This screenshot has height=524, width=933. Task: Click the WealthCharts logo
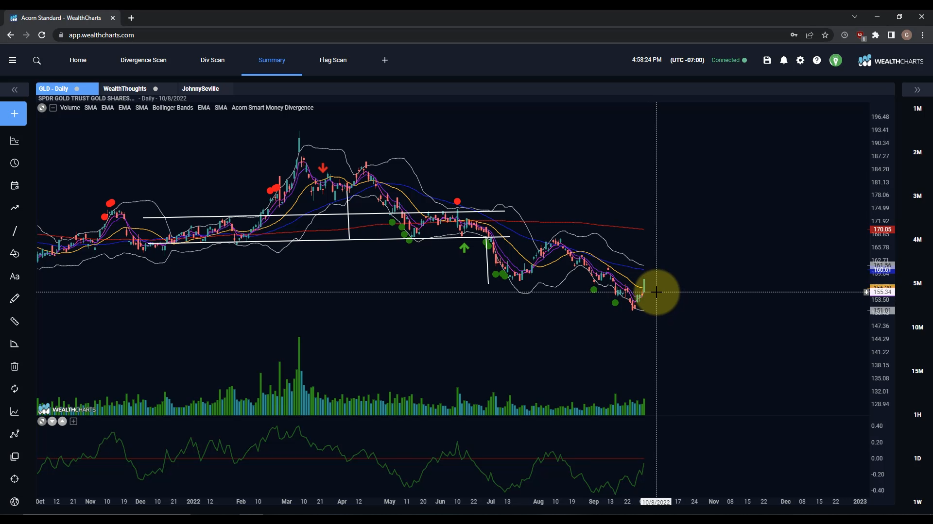(890, 61)
